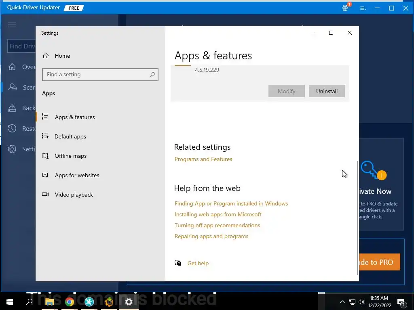Viewport: 414px width, 310px height.
Task: Click Get help chat icon
Action: [178, 263]
